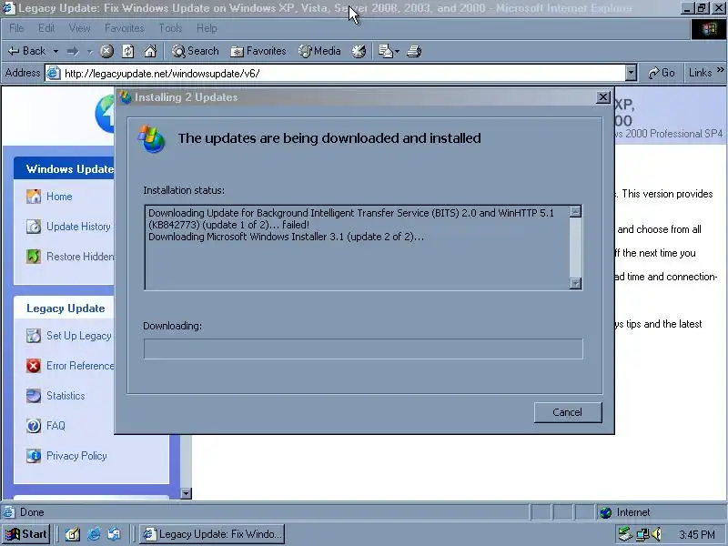Expand the Links toolbar chevron
Viewport: 728px width, 546px height.
click(721, 71)
